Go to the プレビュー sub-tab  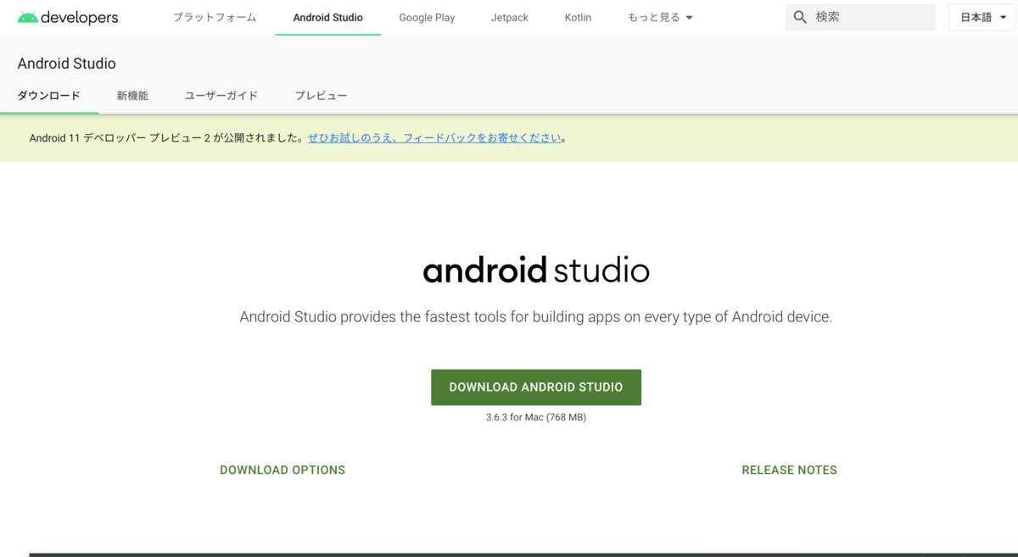coord(321,96)
